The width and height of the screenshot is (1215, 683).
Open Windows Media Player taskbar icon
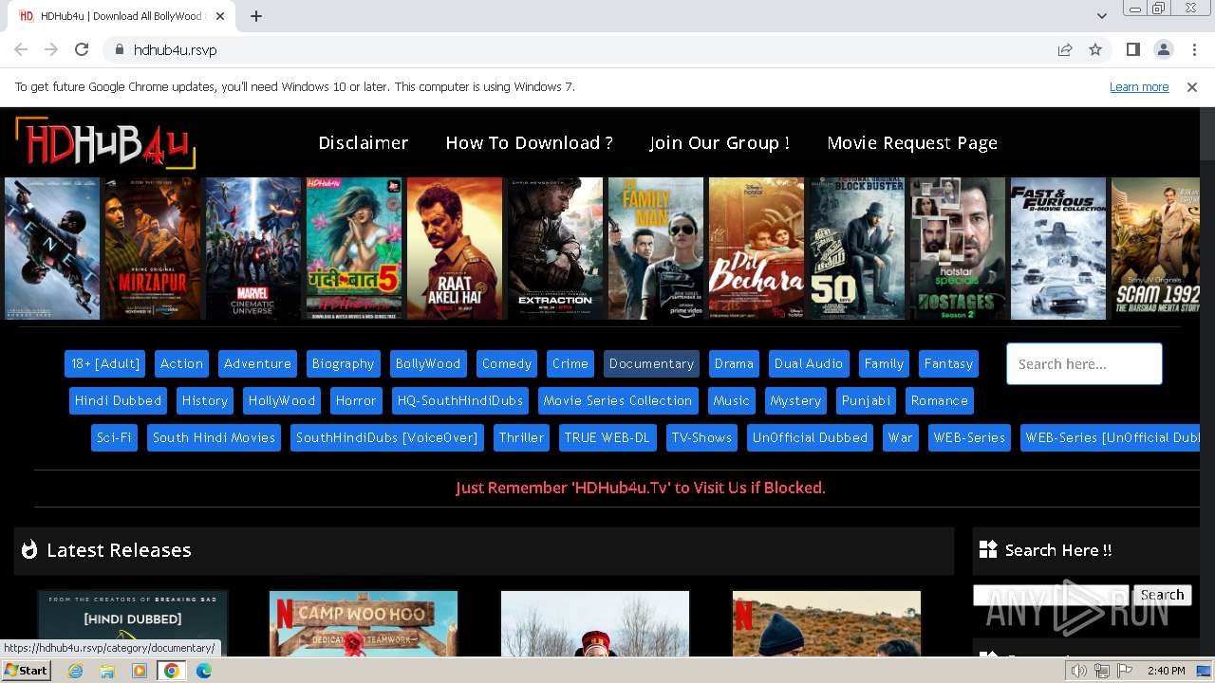[140, 671]
